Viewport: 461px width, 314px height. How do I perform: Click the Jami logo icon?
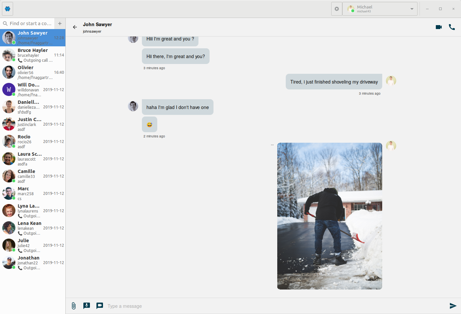(x=8, y=9)
